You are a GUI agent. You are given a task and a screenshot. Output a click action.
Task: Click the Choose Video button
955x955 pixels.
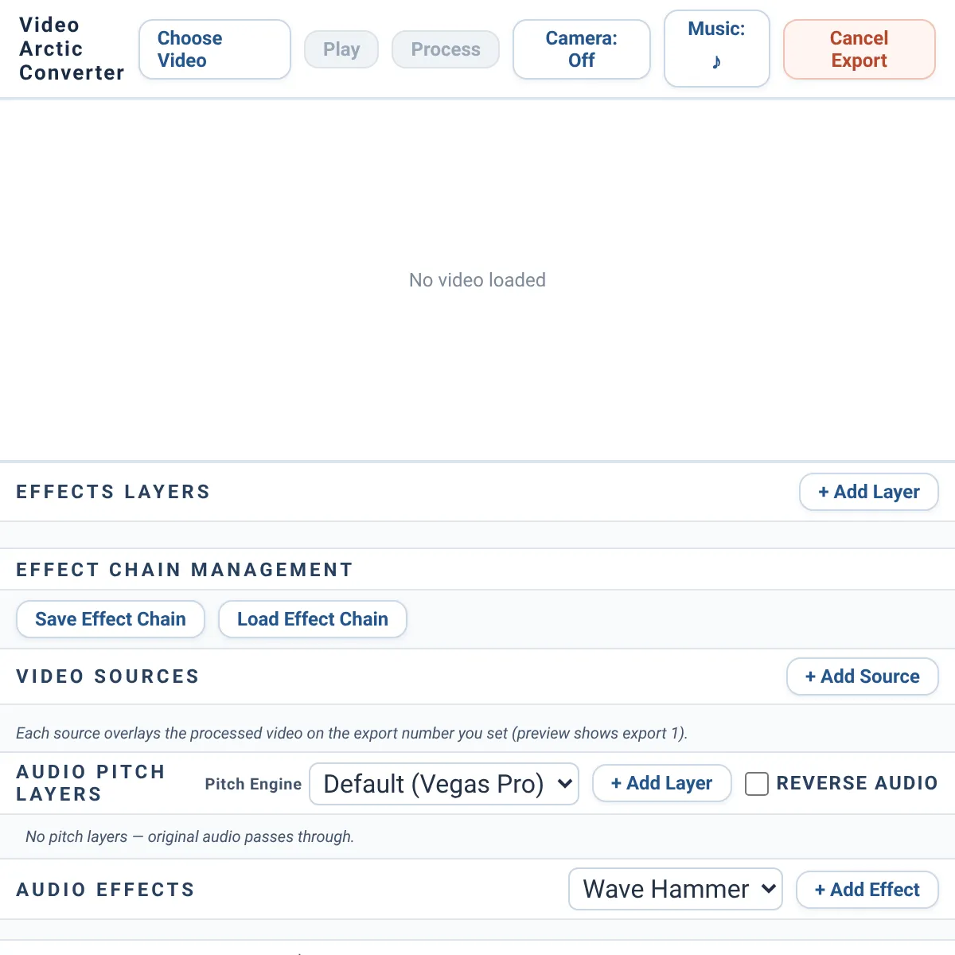[215, 49]
